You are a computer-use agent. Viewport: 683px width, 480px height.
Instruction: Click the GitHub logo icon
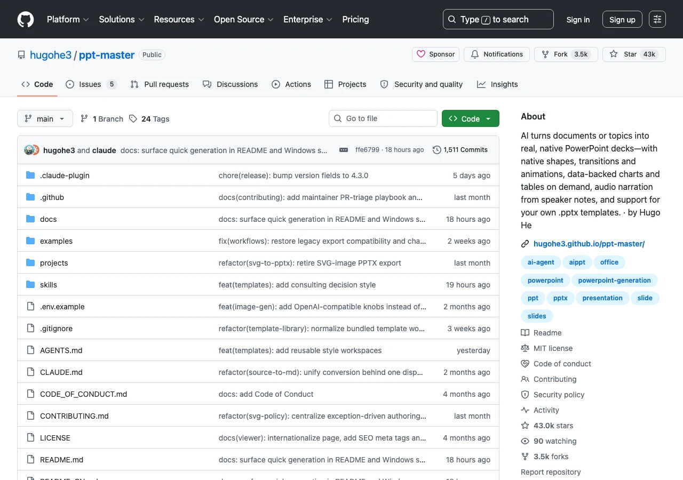click(26, 19)
